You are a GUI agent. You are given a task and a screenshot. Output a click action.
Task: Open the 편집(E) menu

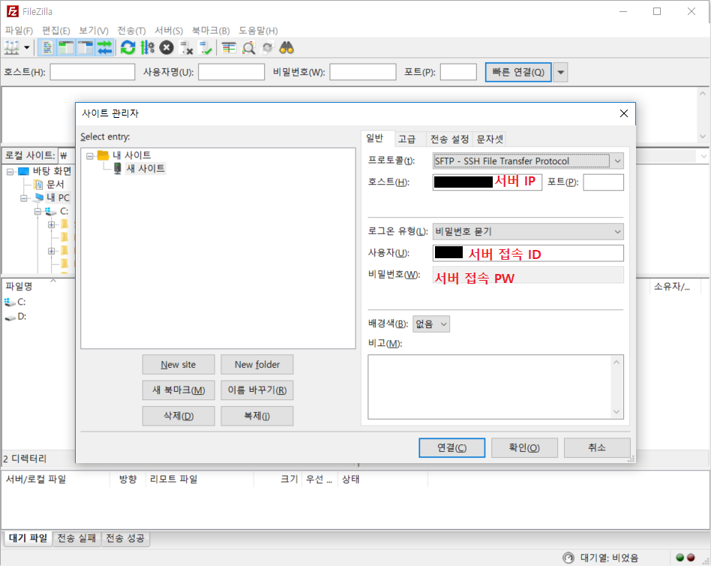[x=55, y=31]
